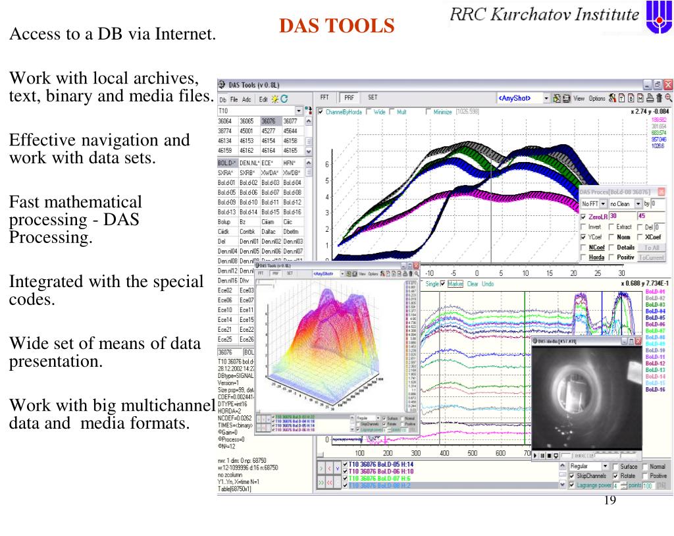
Task: Tick the Minimize checkbox
Action: (428, 112)
